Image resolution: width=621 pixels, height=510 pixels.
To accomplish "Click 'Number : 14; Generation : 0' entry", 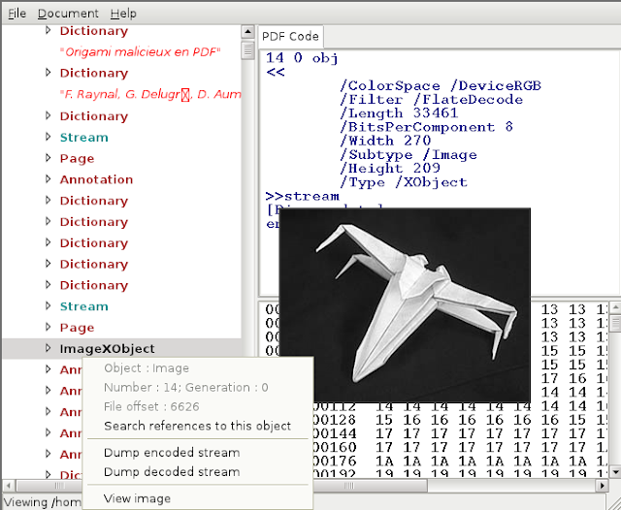I will [x=185, y=387].
